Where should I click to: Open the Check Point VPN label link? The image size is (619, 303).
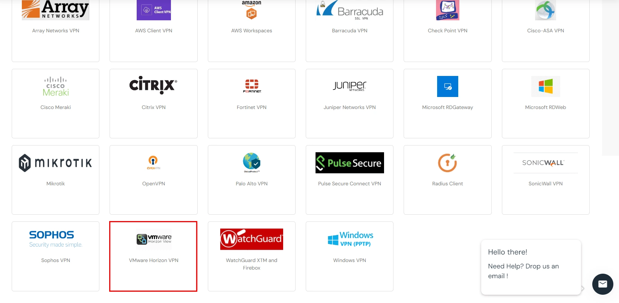pyautogui.click(x=448, y=31)
